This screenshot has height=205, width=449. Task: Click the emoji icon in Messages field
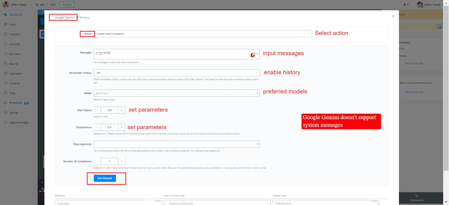click(253, 55)
